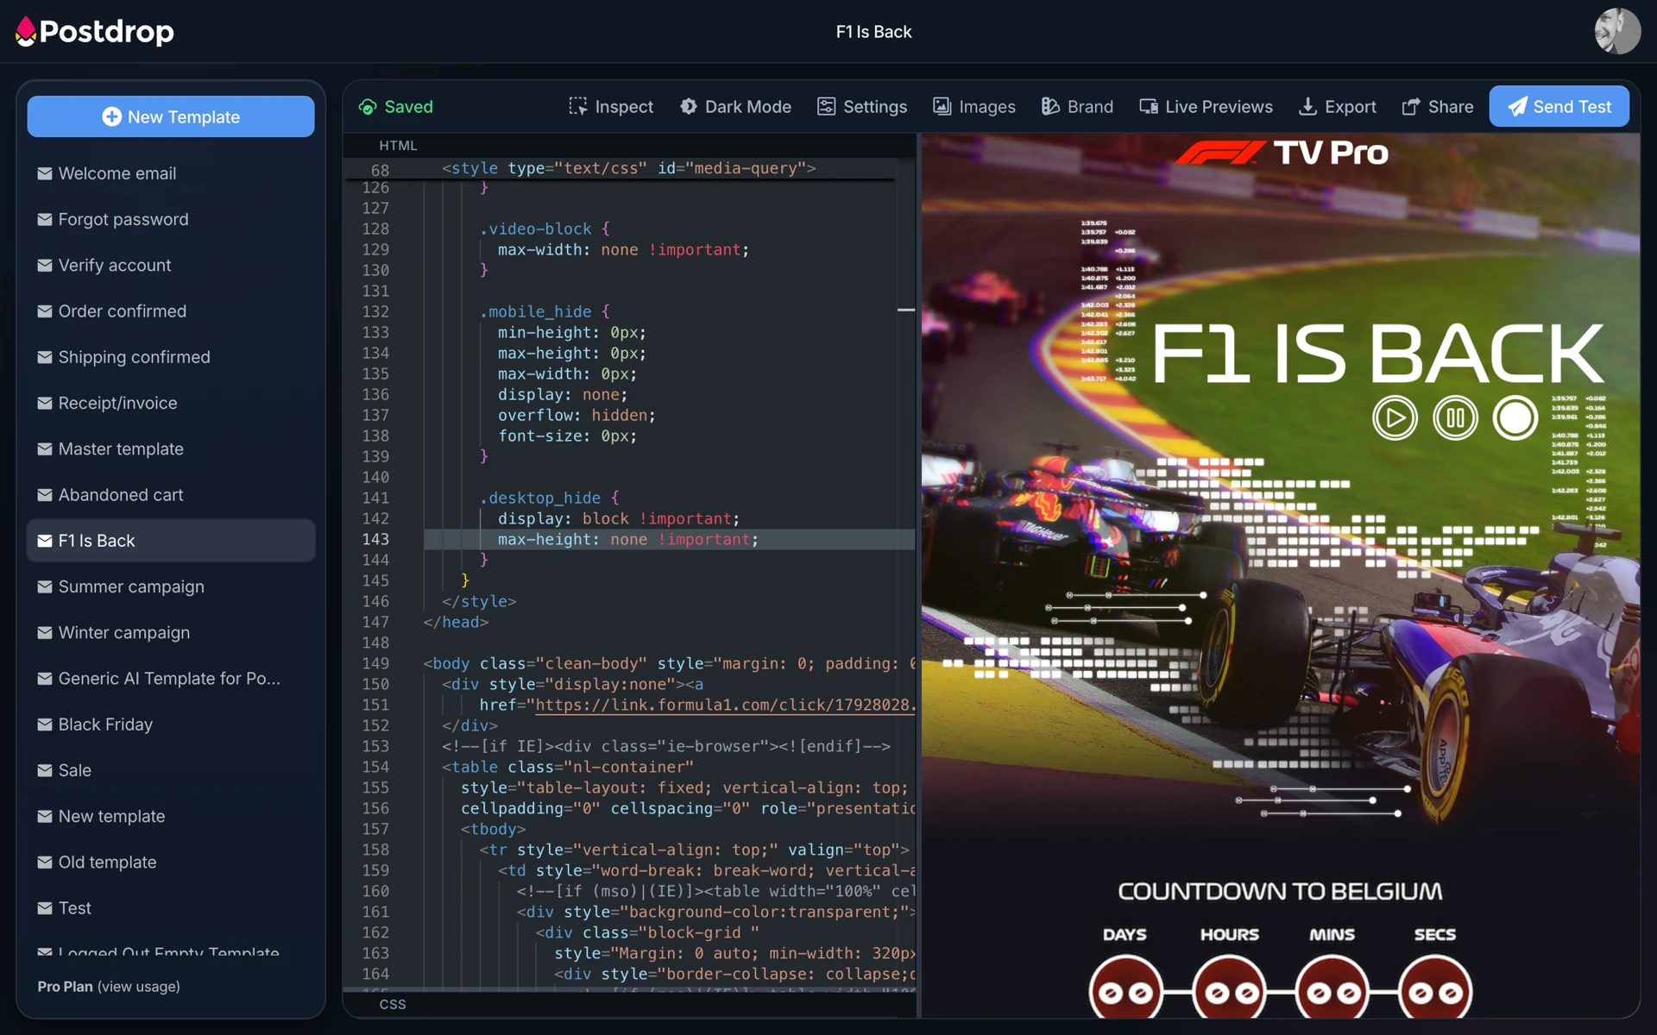Click the Images picture icon
Image resolution: width=1657 pixels, height=1035 pixels.
(942, 107)
